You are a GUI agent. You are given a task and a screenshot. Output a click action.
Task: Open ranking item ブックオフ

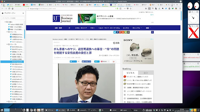[135, 95]
